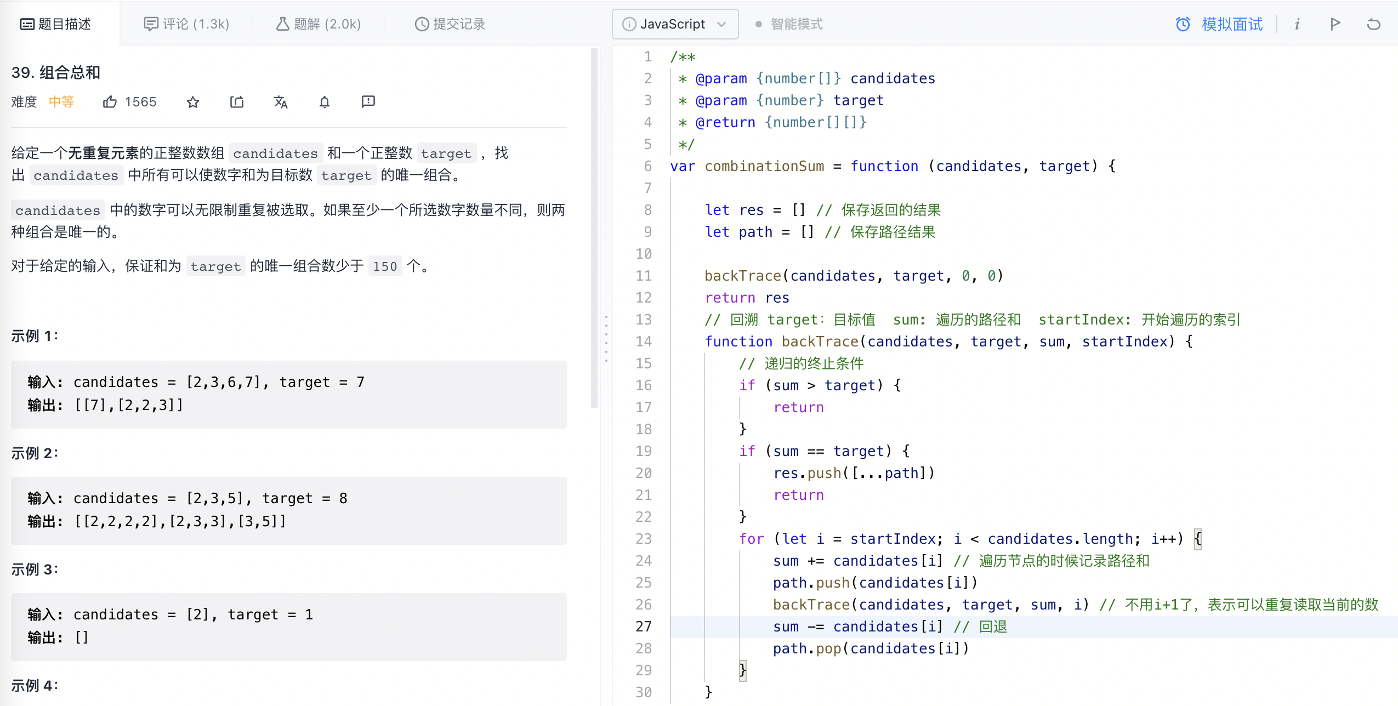The height and width of the screenshot is (706, 1398).
Task: Click the translate language icon
Action: [280, 102]
